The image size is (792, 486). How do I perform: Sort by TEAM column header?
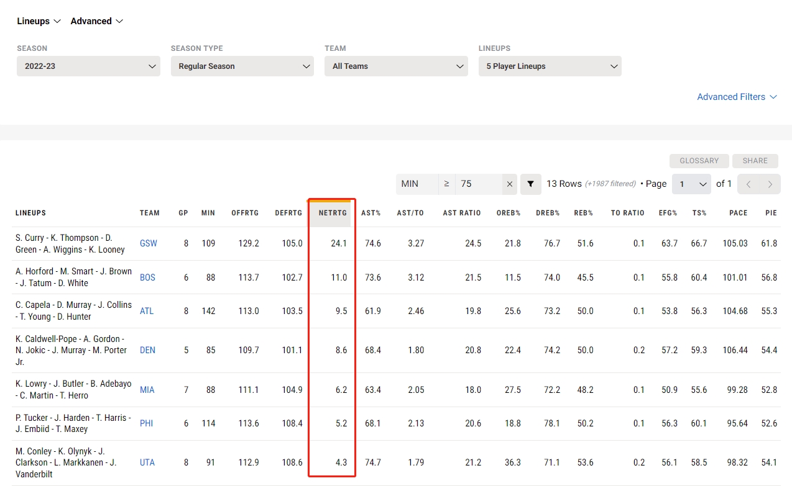(150, 213)
